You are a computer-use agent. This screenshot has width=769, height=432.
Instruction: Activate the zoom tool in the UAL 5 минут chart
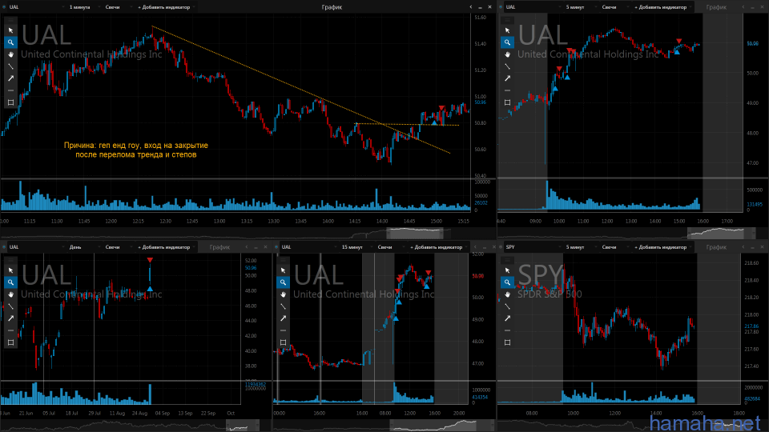(x=508, y=42)
